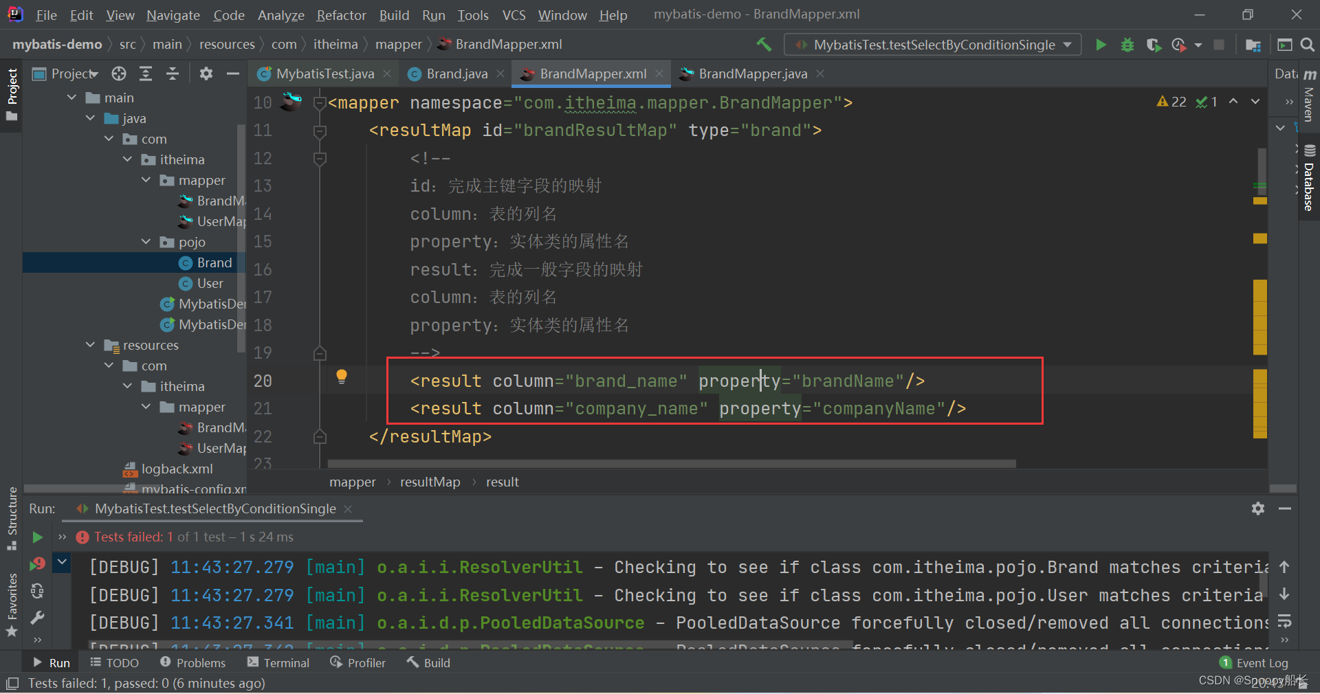
Task: Open the Build tool window
Action: pos(428,663)
